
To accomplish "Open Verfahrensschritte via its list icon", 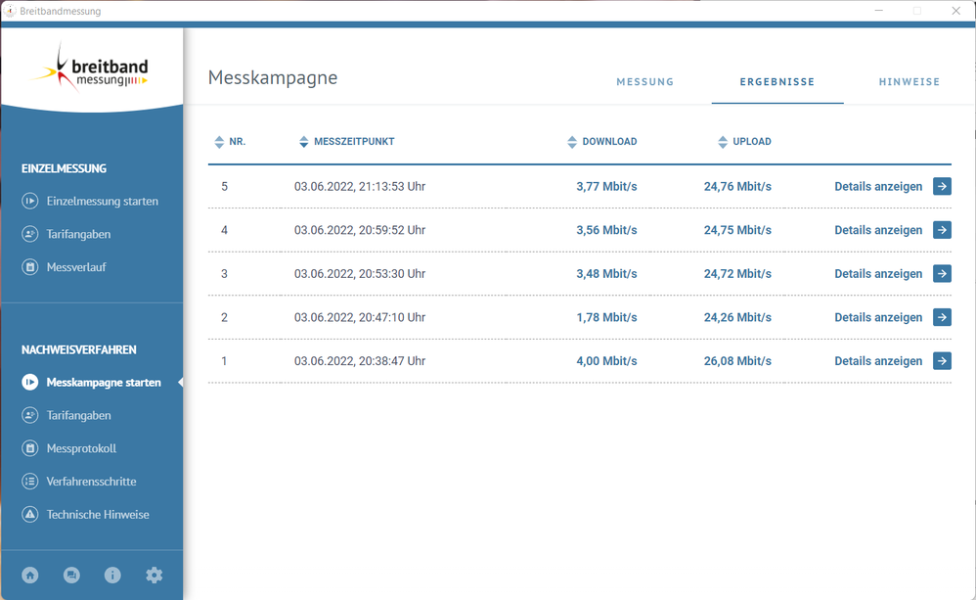I will click(30, 481).
